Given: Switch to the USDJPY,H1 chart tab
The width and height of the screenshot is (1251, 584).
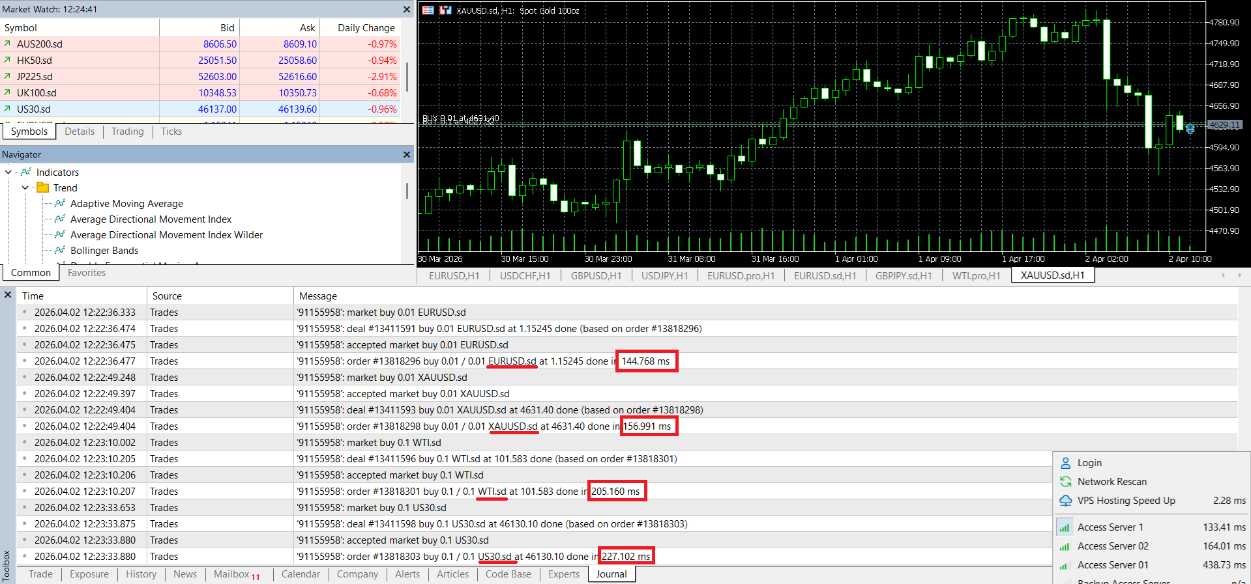Looking at the screenshot, I should click(664, 275).
